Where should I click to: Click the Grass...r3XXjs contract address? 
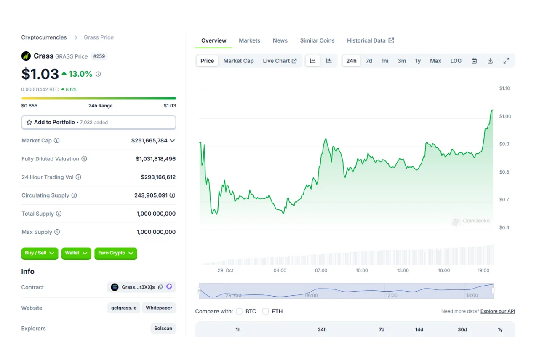pyautogui.click(x=138, y=287)
